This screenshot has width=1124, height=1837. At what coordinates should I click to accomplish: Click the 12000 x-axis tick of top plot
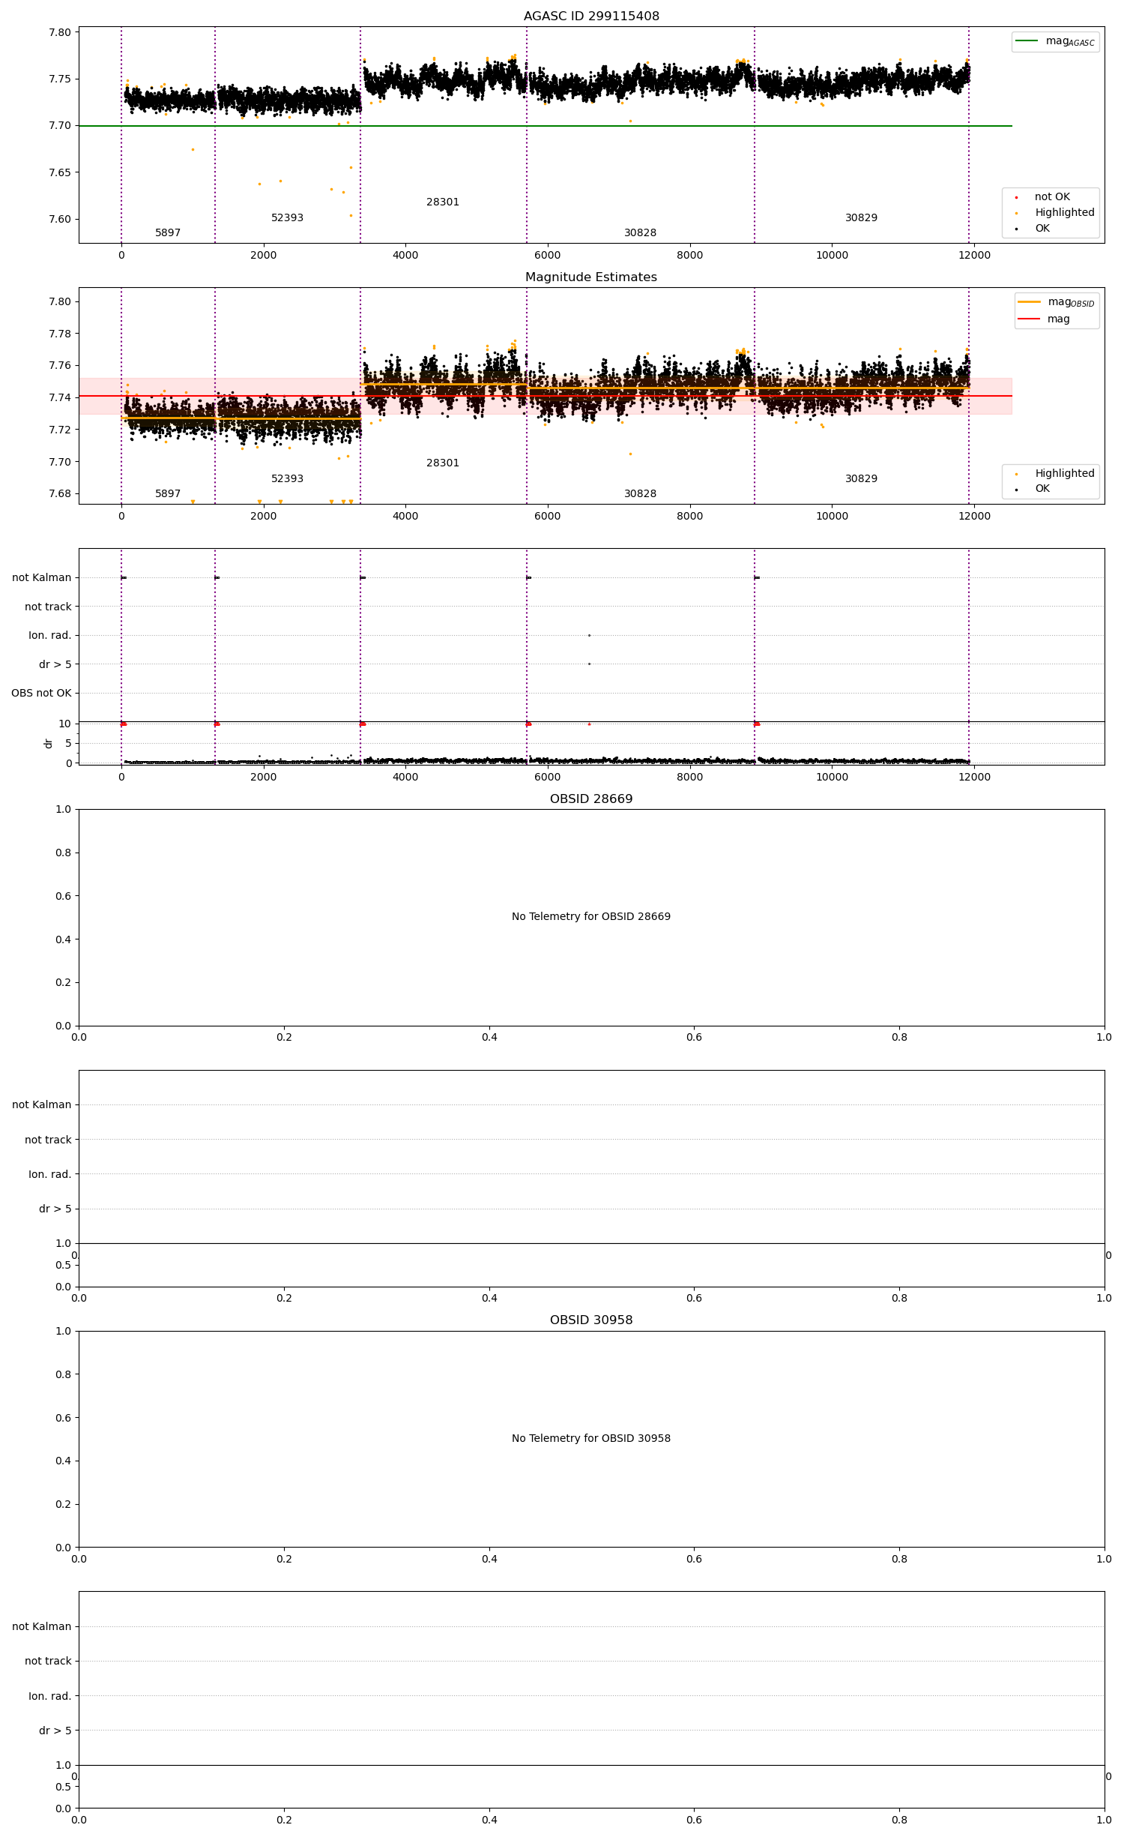(x=974, y=256)
